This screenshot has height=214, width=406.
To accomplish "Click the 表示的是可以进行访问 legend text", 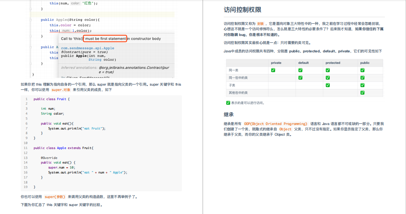I will click(x=248, y=103).
